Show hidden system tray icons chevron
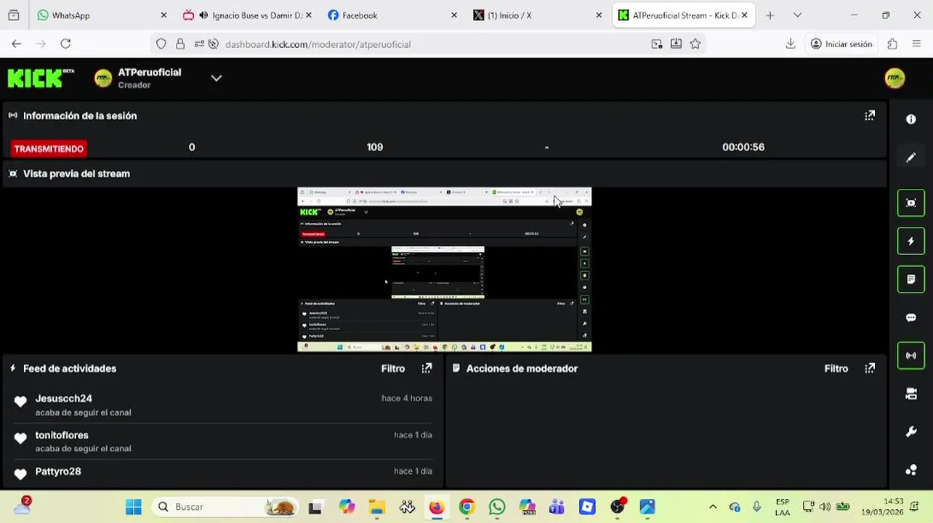933x523 pixels. tap(713, 507)
